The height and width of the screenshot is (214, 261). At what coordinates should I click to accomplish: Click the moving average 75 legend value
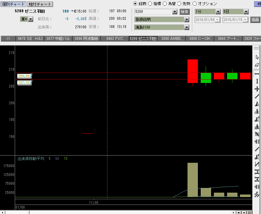click(66, 159)
